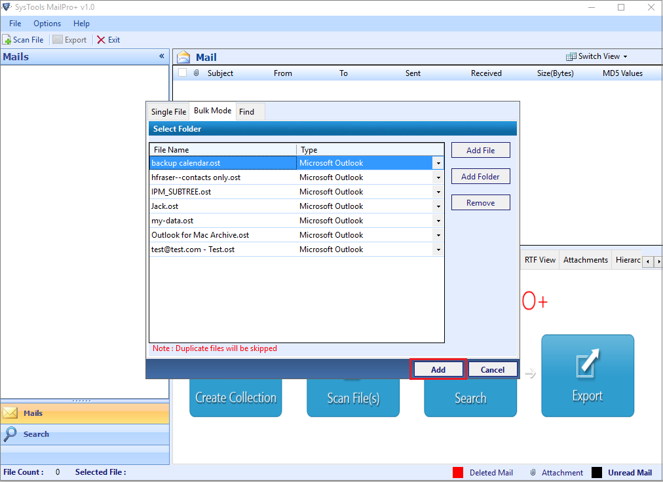The image size is (663, 482).
Task: Click the Add File button
Action: tap(480, 150)
